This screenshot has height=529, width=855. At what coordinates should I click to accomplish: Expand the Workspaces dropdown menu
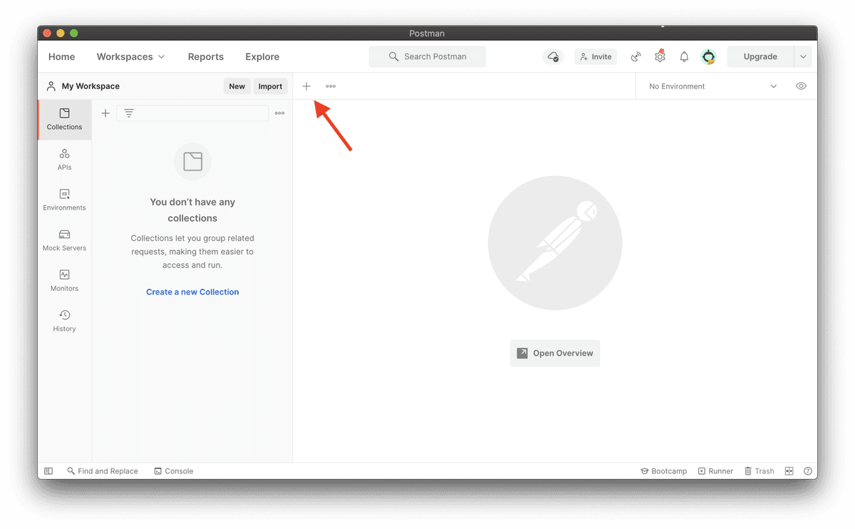click(x=130, y=57)
